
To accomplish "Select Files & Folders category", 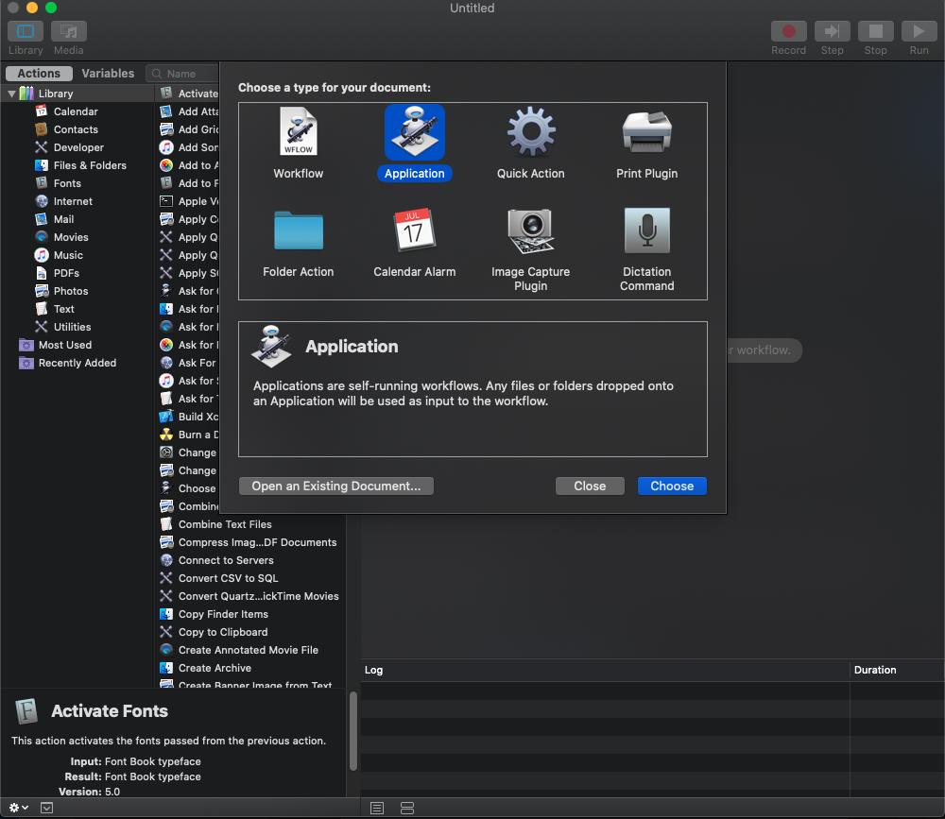I will point(90,165).
